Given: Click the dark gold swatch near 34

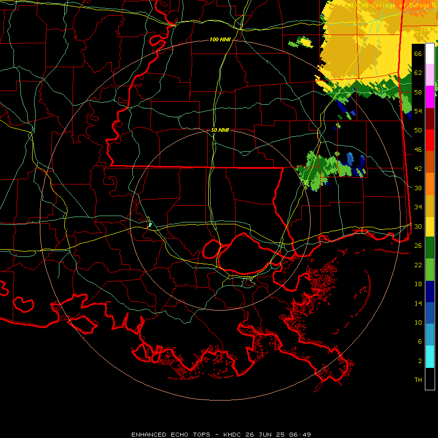Looking at the screenshot, I should 430,206.
